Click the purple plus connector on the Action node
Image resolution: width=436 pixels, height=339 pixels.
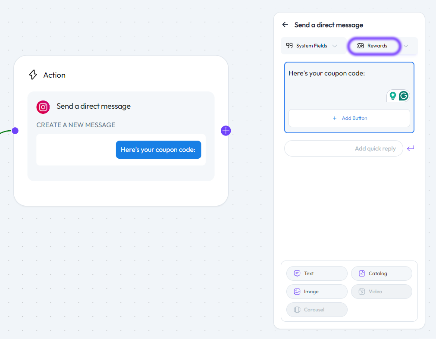(226, 131)
